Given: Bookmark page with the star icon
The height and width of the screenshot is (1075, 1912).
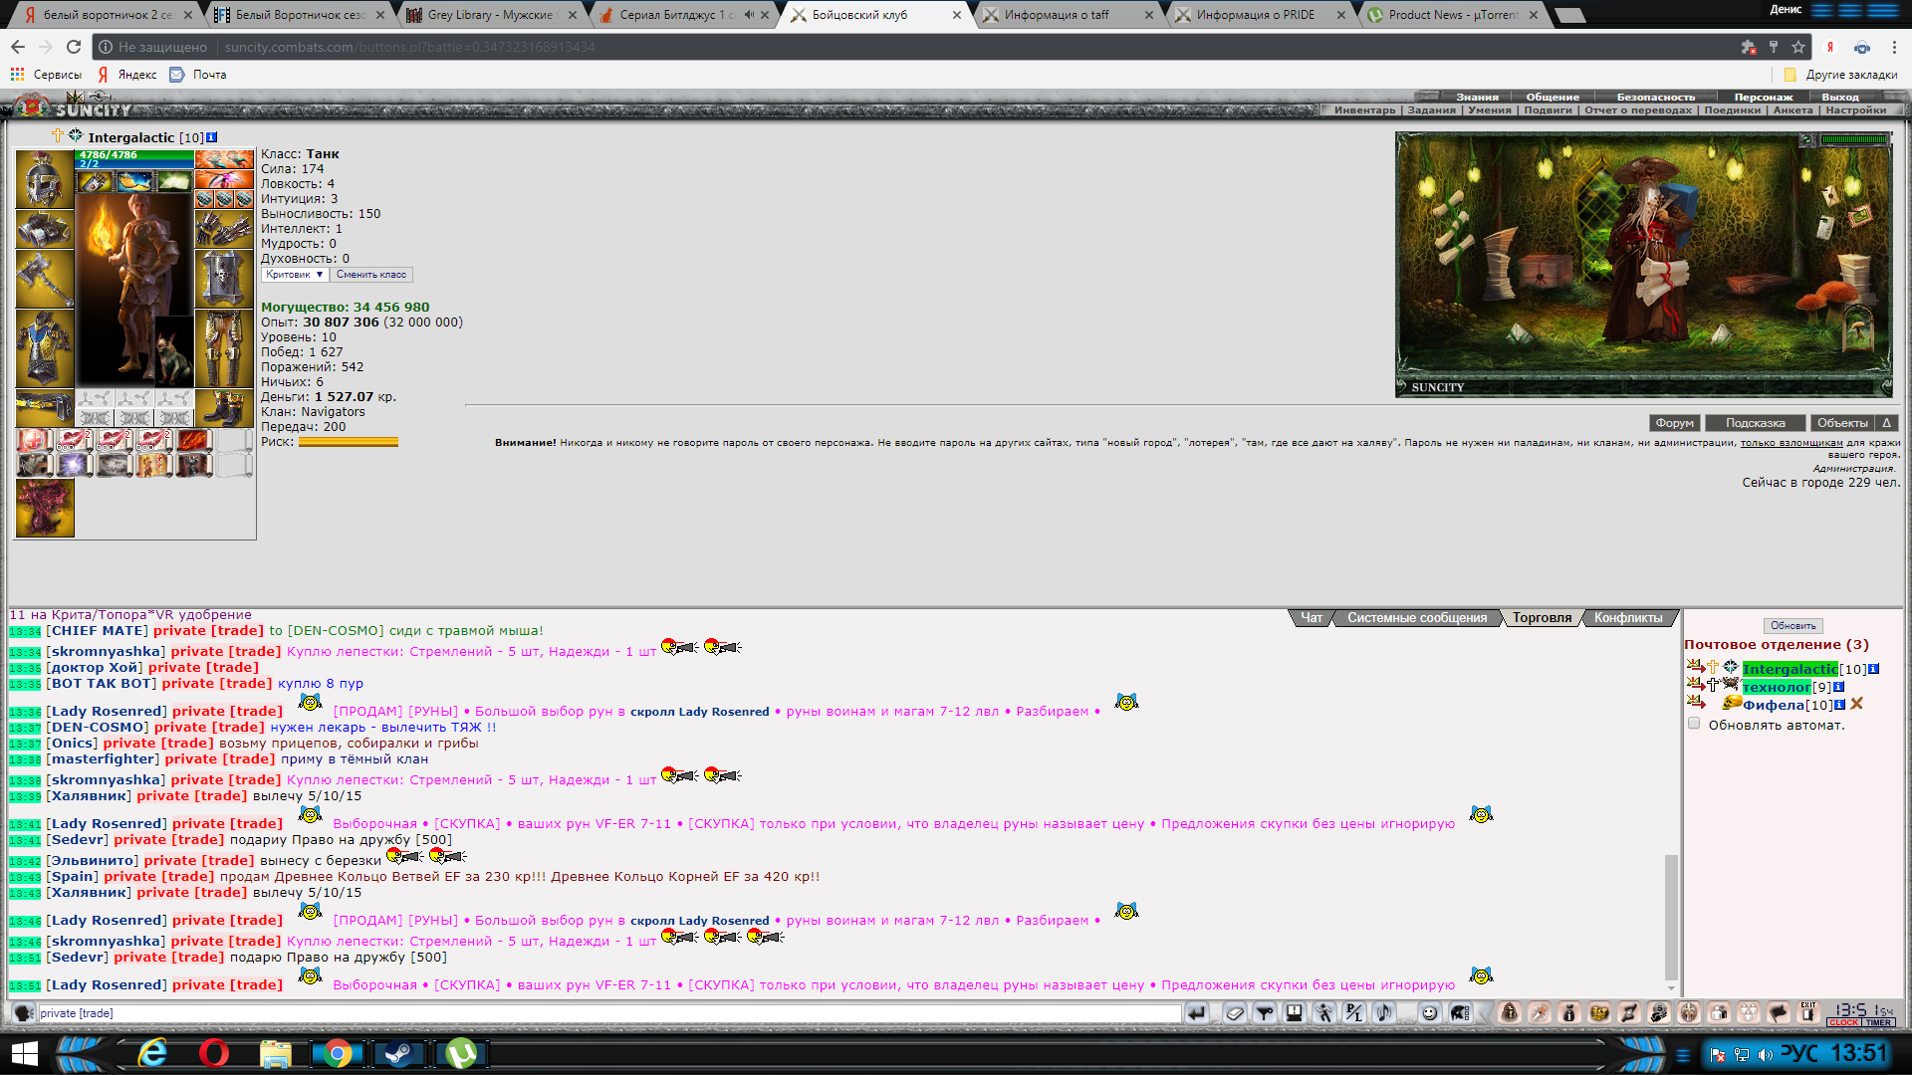Looking at the screenshot, I should (x=1798, y=47).
